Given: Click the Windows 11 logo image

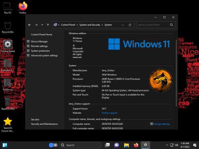Looking at the screenshot, I should (139, 44).
